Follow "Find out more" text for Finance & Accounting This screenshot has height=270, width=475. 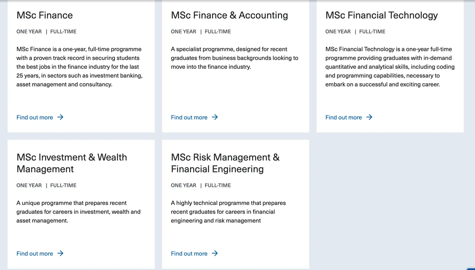click(189, 117)
